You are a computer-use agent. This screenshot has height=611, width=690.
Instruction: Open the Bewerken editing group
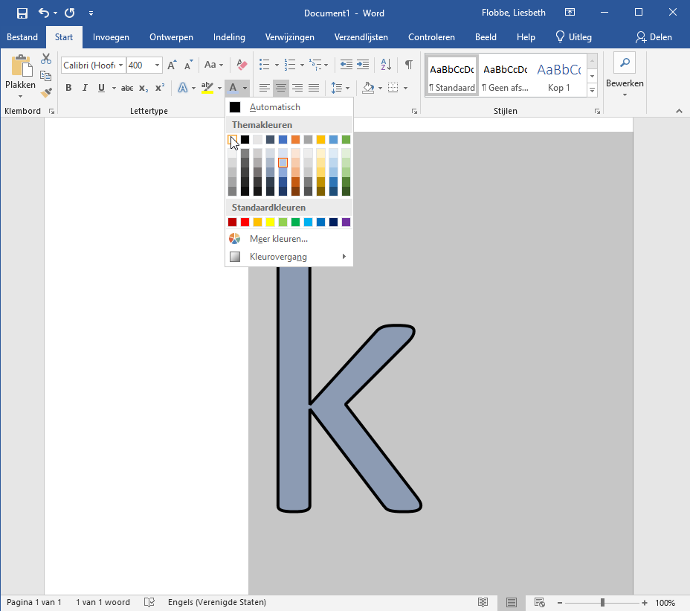(625, 75)
